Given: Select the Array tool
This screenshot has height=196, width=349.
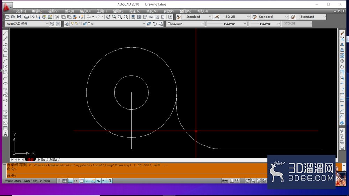Looking at the screenshot, I should 342,55.
